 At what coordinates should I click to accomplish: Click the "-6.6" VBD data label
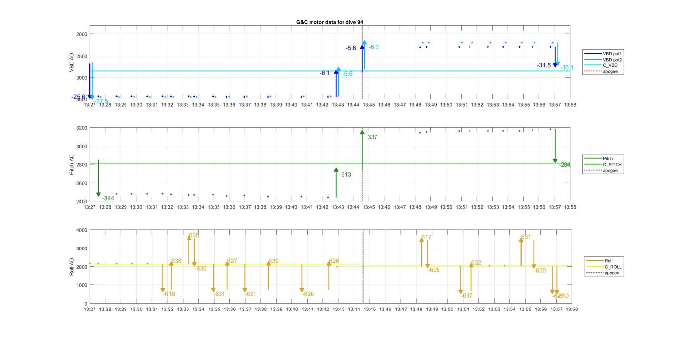[348, 74]
